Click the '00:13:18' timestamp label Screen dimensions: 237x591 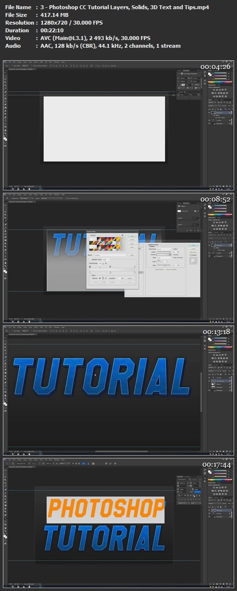[x=216, y=332]
